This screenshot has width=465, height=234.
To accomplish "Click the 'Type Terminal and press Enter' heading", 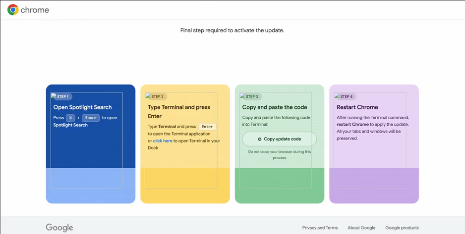I will pyautogui.click(x=179, y=111).
